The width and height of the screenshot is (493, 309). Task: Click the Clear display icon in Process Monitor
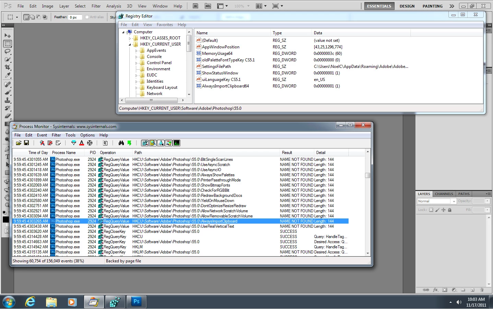click(x=58, y=143)
